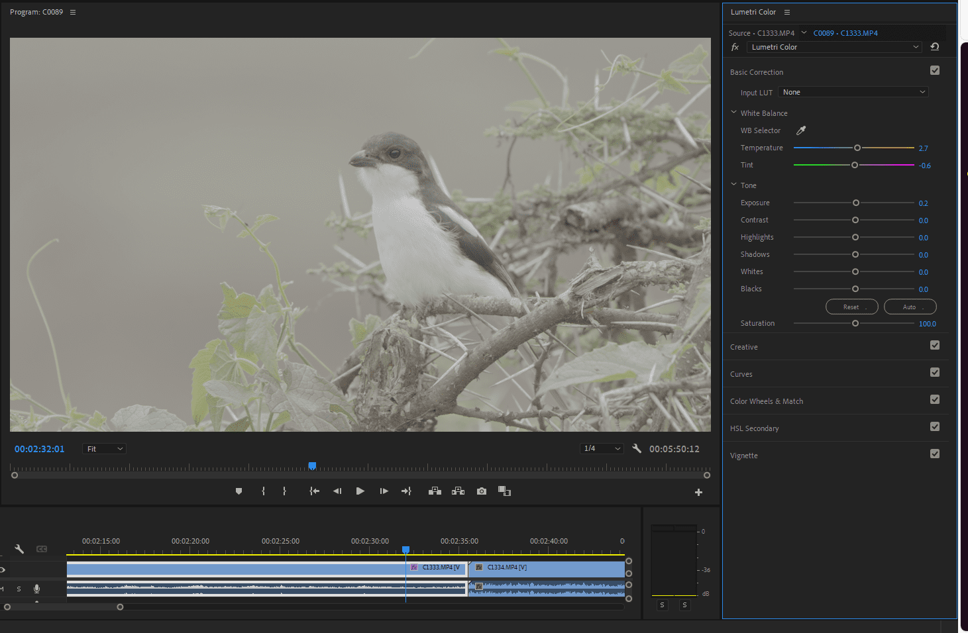Open the Input LUT dropdown
Screen dimensions: 968x633
coord(853,92)
